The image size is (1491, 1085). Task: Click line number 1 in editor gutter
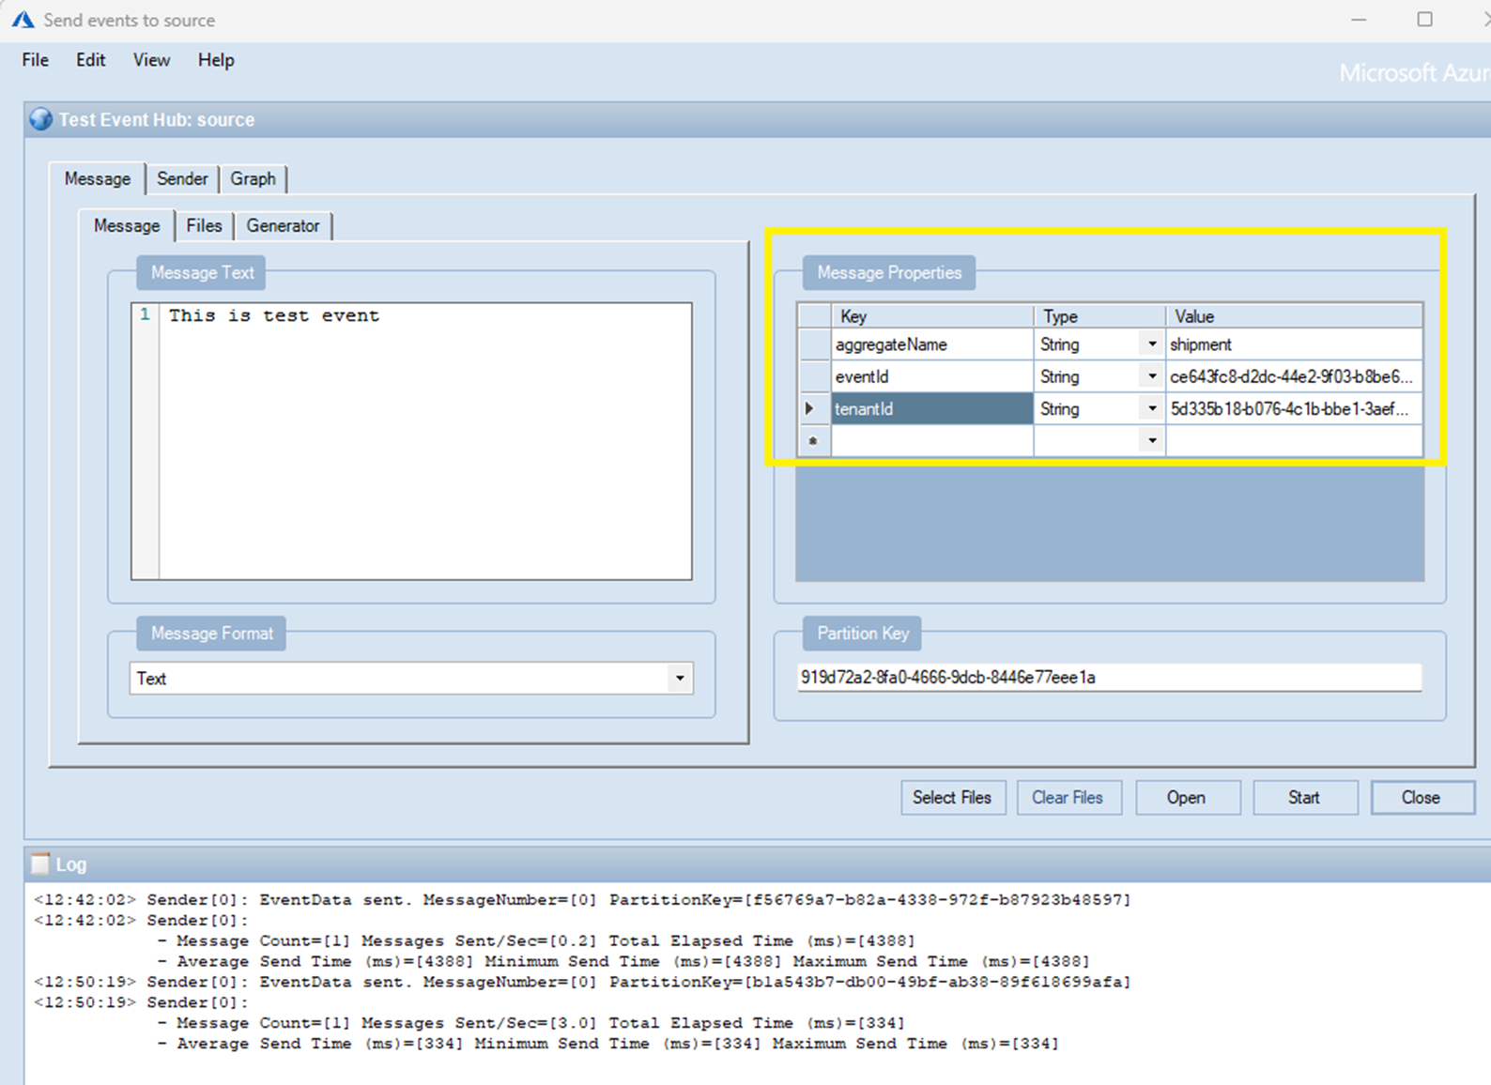(x=145, y=314)
